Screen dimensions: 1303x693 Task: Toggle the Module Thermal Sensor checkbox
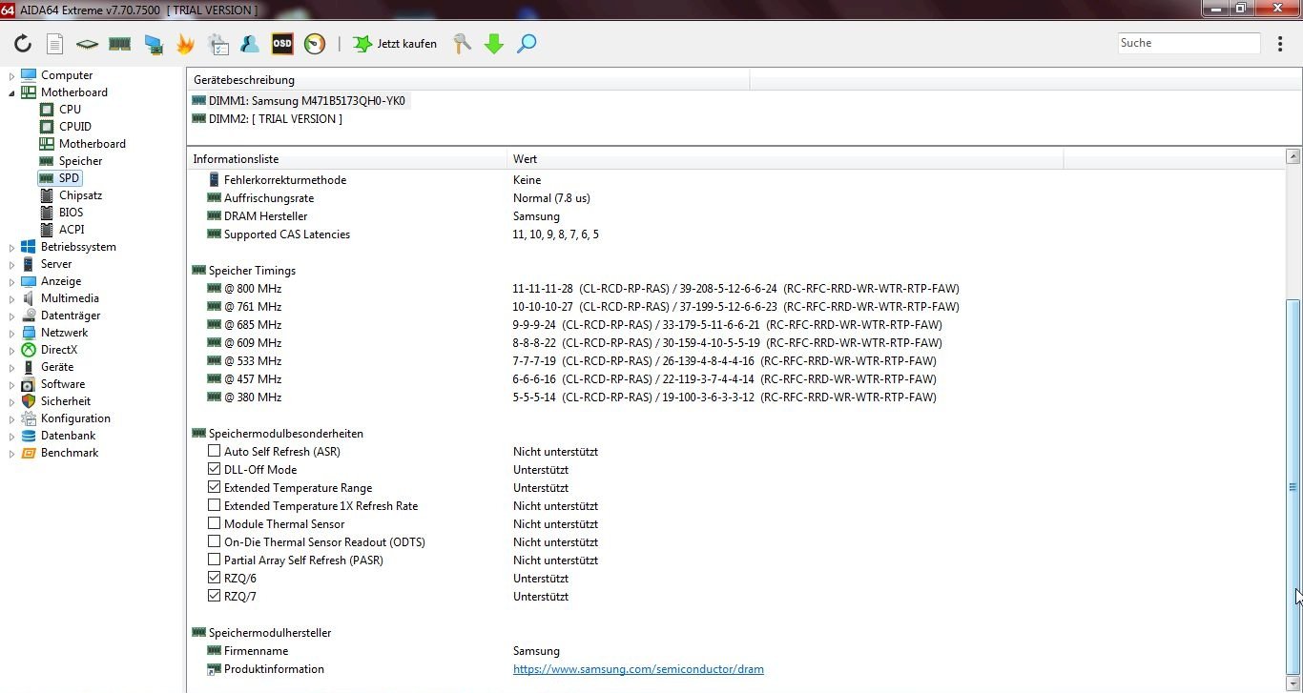[215, 524]
